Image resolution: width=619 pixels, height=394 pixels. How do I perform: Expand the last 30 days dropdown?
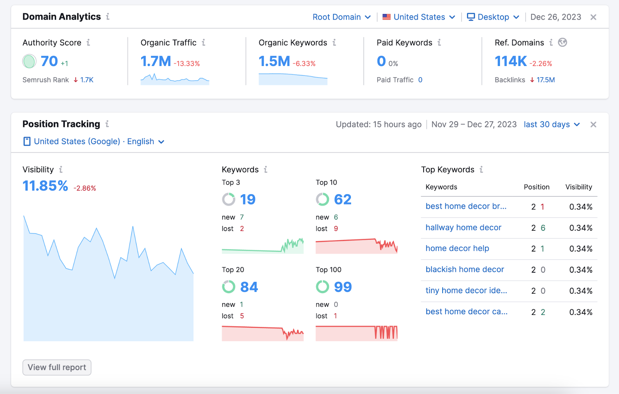click(552, 124)
